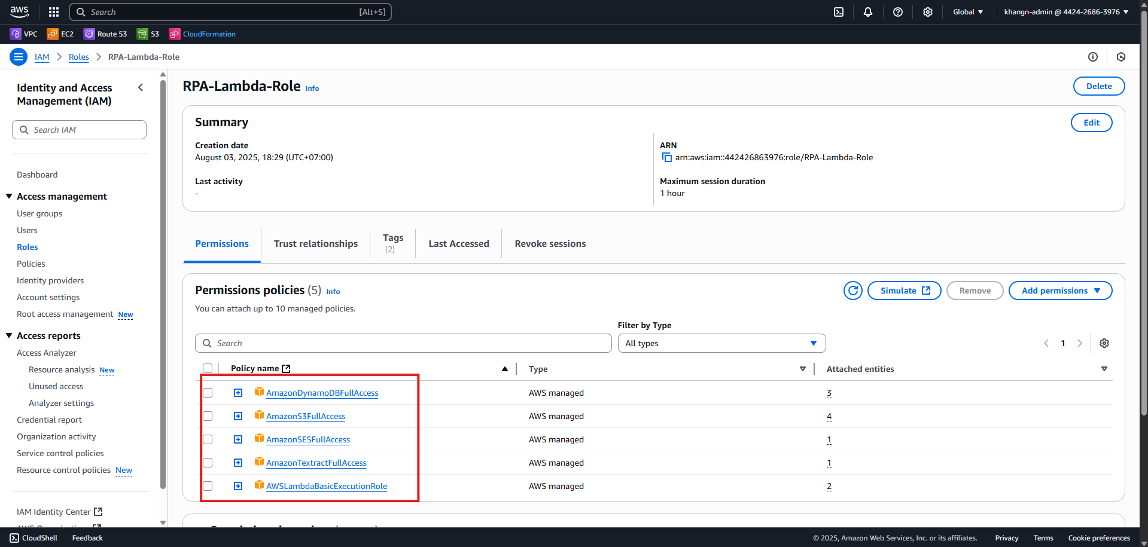1148x547 pixels.
Task: Open the settings gear in the top bar
Action: tap(928, 12)
